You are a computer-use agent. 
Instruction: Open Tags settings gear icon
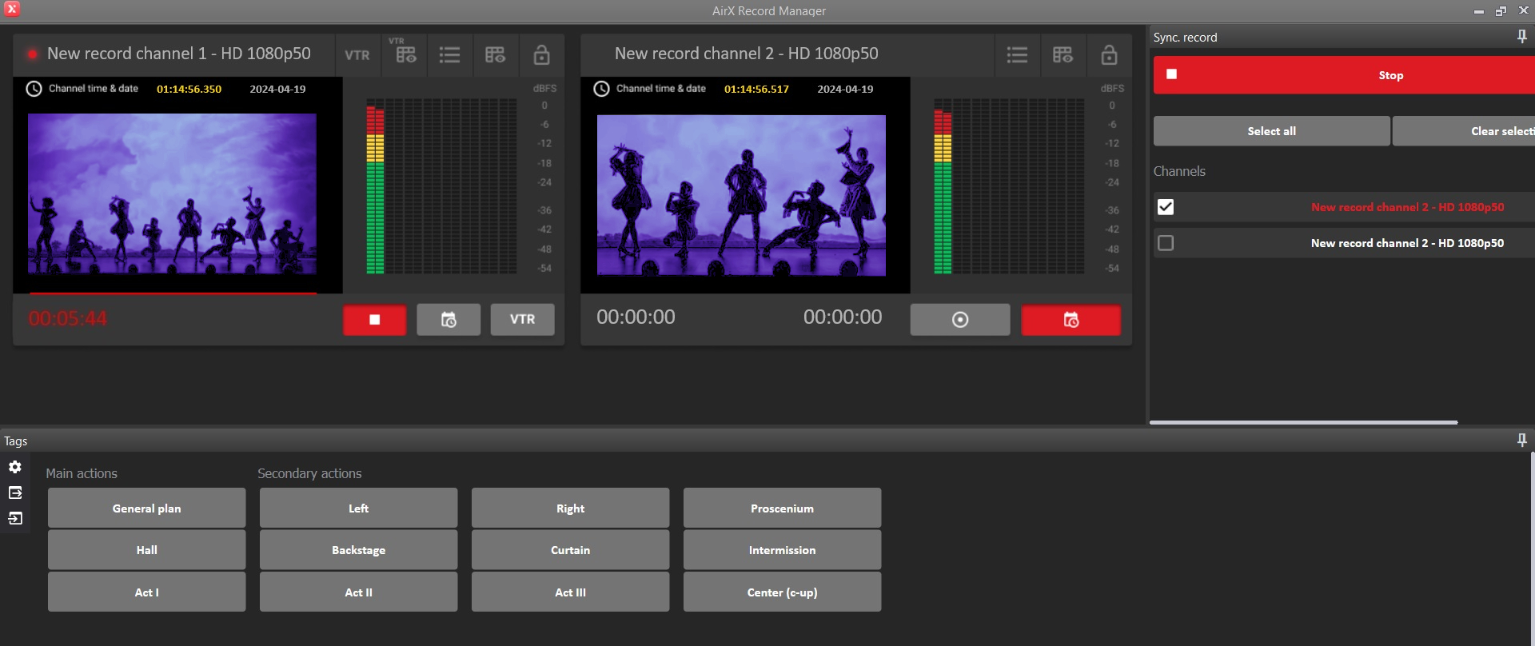click(15, 467)
